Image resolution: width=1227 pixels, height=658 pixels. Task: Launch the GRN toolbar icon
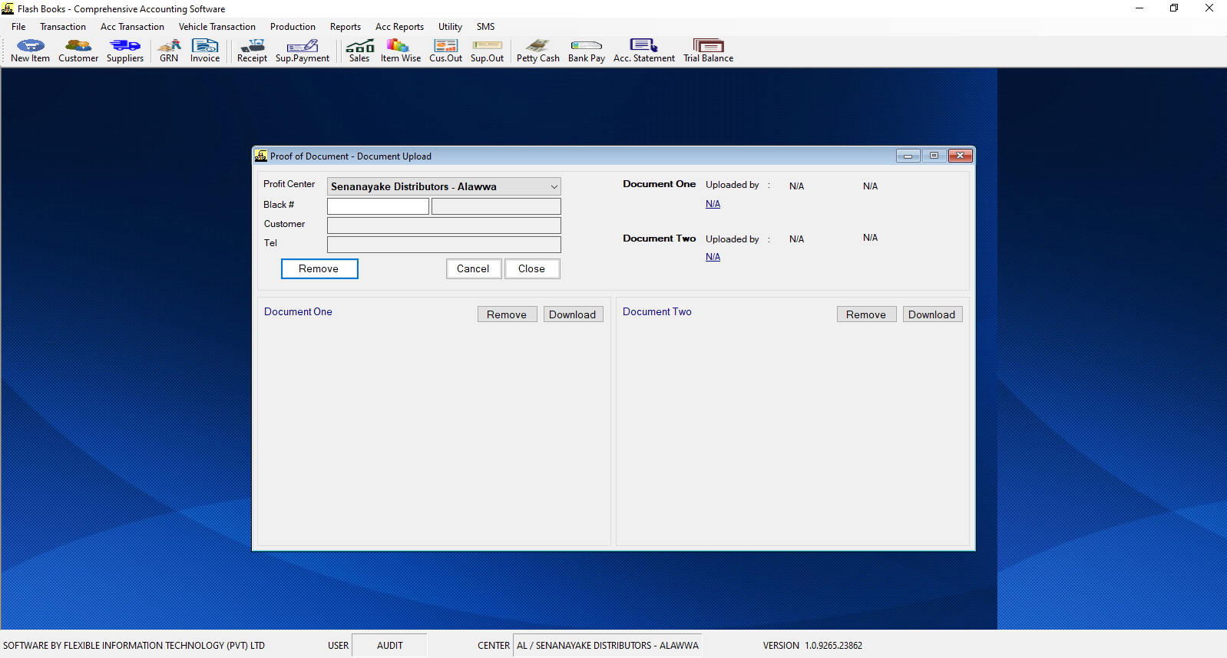tap(169, 51)
